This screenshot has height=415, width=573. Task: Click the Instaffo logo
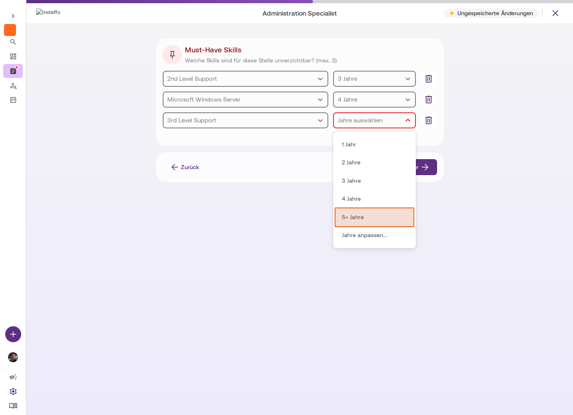pos(48,12)
